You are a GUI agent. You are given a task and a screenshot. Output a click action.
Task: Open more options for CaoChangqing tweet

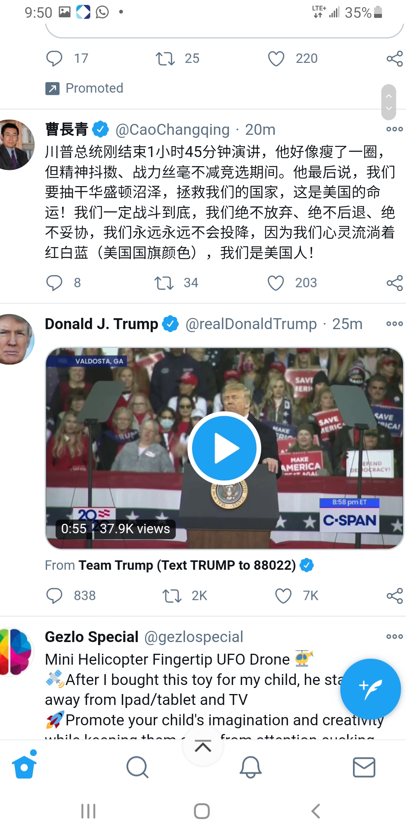[x=394, y=129]
